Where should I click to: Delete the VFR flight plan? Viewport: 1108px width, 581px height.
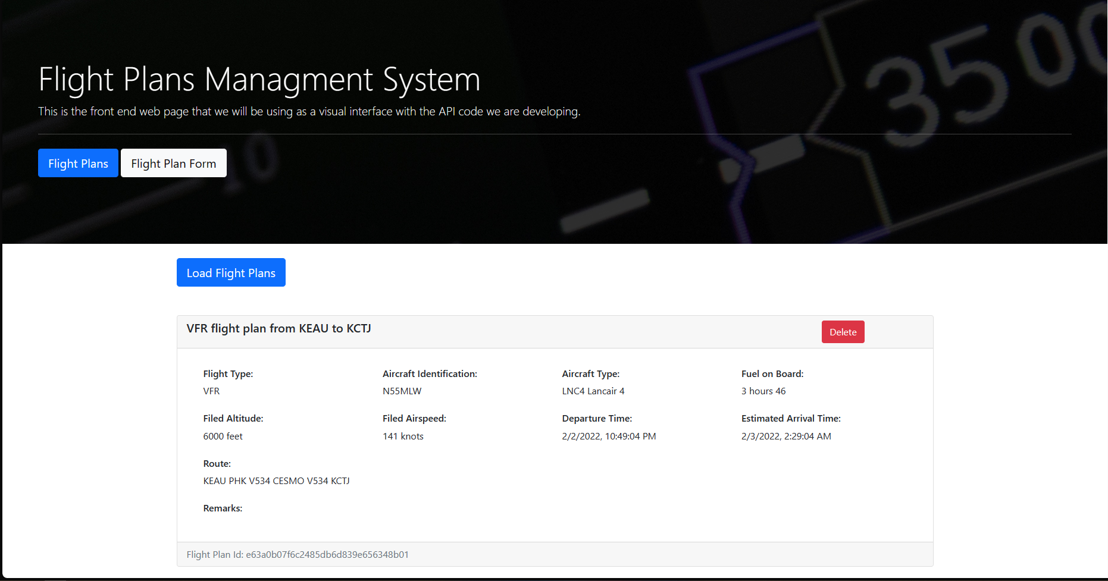point(843,332)
